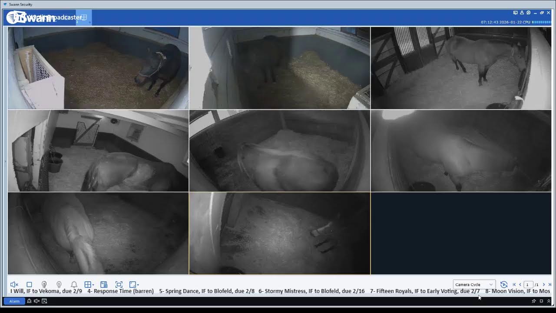
Task: Select the highlighted bottom-middle empty stall
Action: (280, 233)
